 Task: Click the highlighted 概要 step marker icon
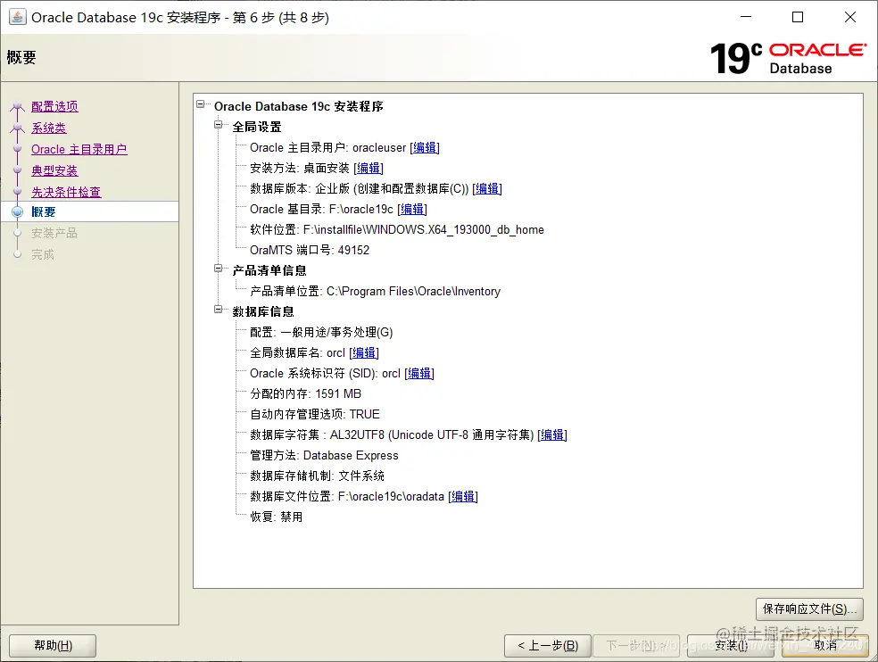[x=18, y=211]
